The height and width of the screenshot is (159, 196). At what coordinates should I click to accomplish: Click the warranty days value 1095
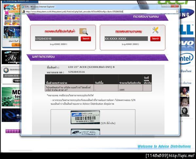[x=122, y=90]
